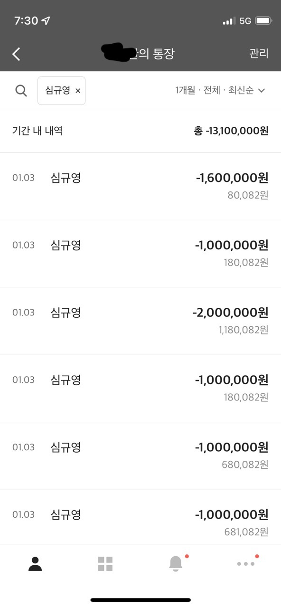Image resolution: width=281 pixels, height=608 pixels.
Task: Open the profile tab icon in bottom bar
Action: (x=35, y=564)
